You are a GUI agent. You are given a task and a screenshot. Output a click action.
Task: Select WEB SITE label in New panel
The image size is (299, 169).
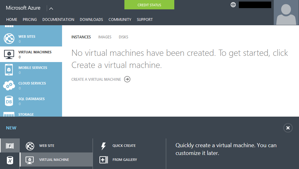pyautogui.click(x=47, y=146)
